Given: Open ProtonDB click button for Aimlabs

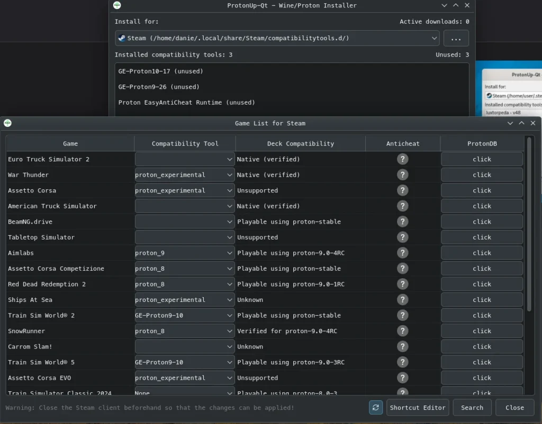Looking at the screenshot, I should coord(482,253).
